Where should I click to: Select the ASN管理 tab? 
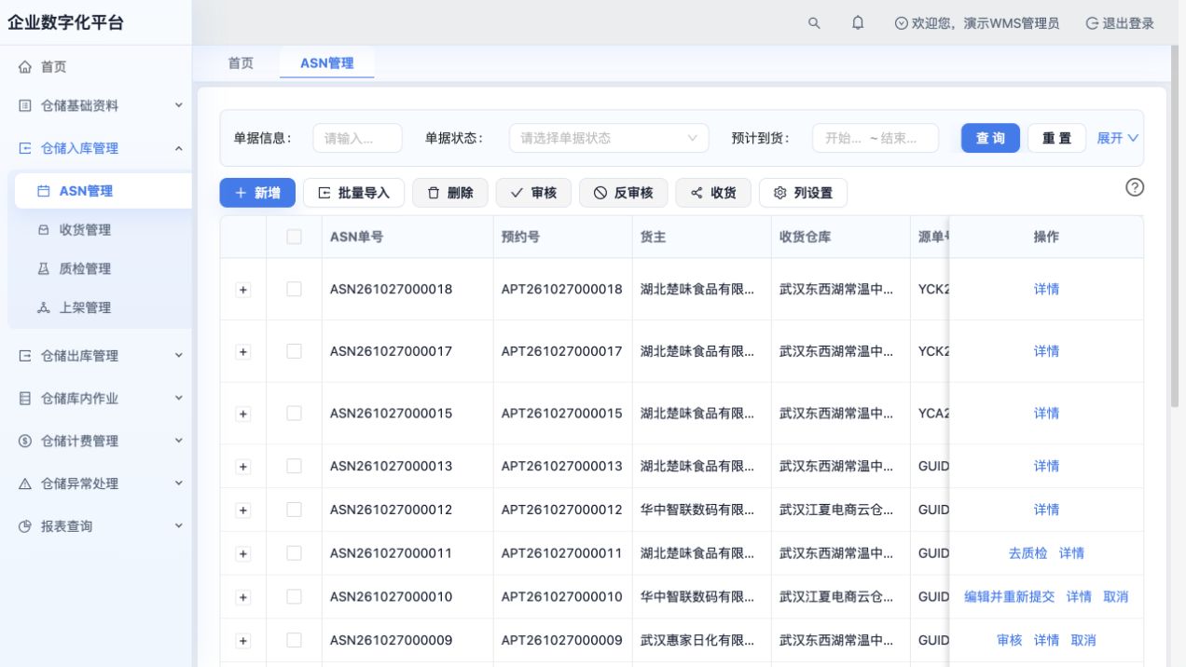[327, 63]
